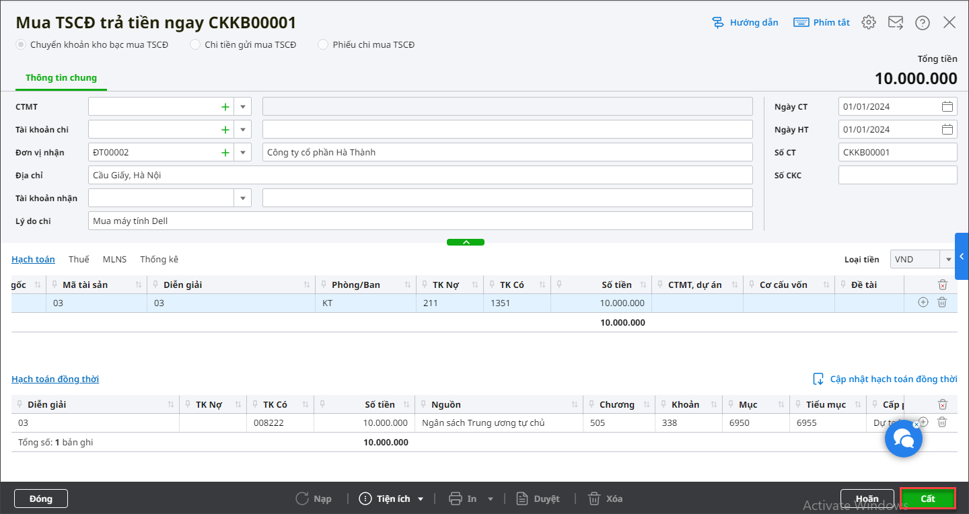Select Phiếu chi mua TSCĐ option
The height and width of the screenshot is (514, 969).
323,44
